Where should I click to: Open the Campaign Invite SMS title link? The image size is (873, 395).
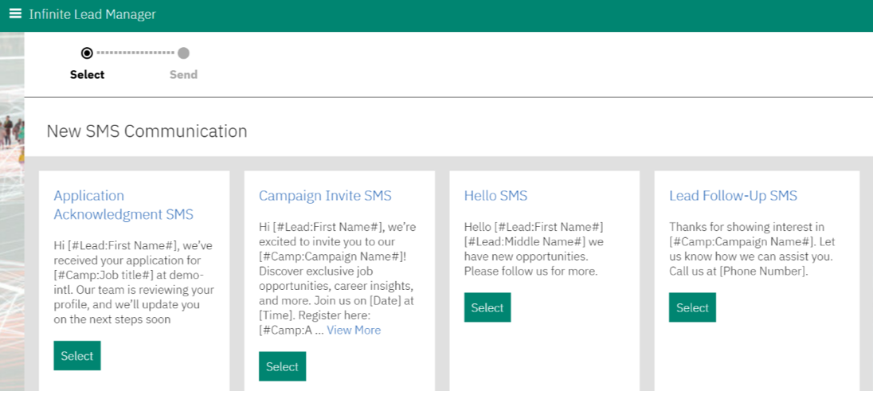click(325, 196)
